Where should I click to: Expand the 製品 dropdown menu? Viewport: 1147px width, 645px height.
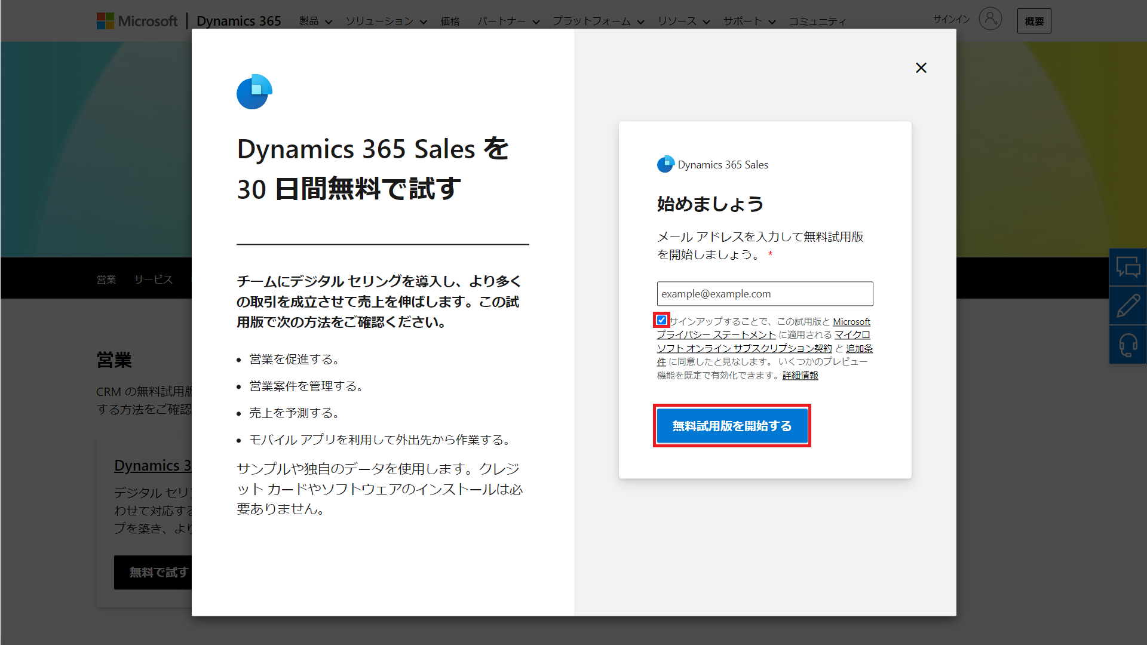pyautogui.click(x=315, y=21)
